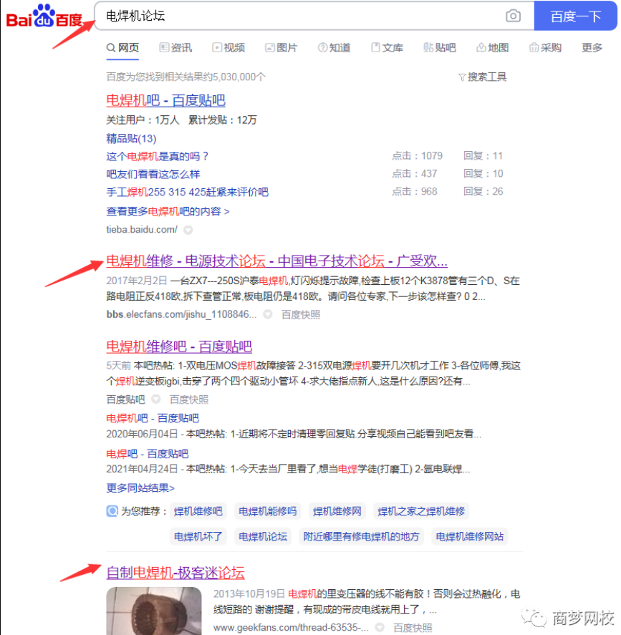Image resolution: width=621 pixels, height=635 pixels.
Task: Expand the 更多 menu
Action: click(592, 48)
